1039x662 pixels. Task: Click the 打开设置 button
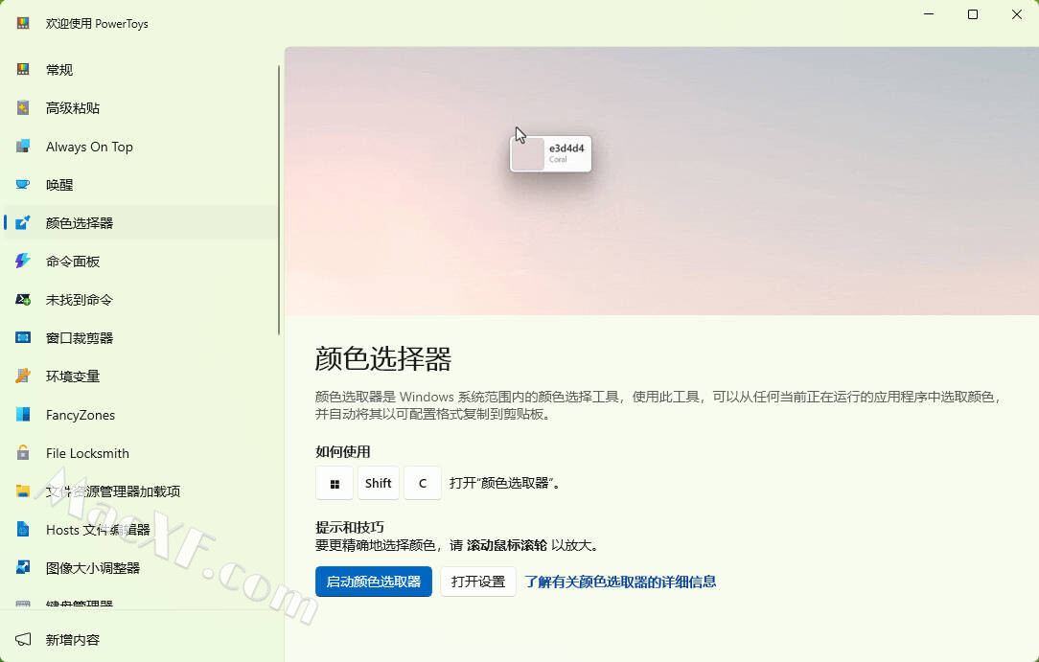[x=478, y=582]
